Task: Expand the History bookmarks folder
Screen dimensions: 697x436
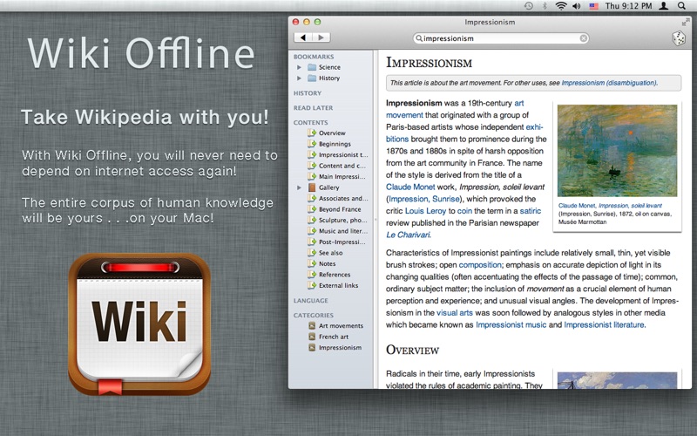Action: [299, 78]
